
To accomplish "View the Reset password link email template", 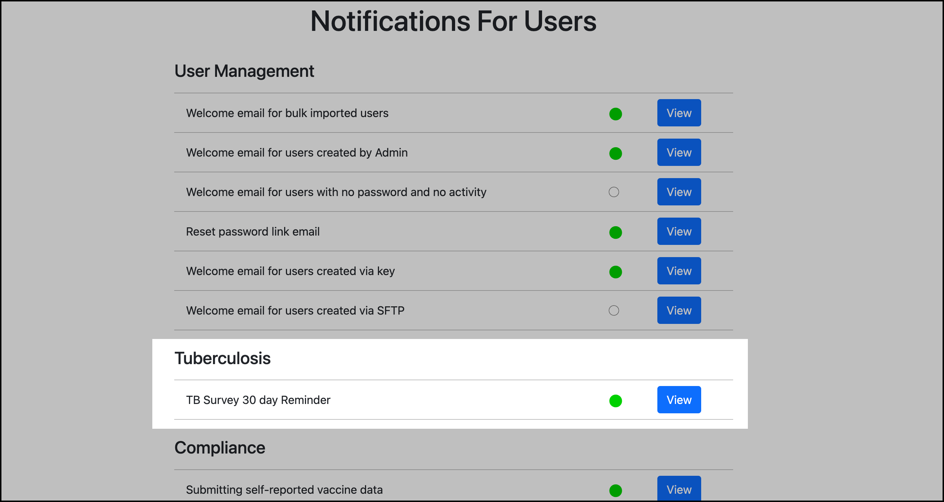I will (x=679, y=231).
